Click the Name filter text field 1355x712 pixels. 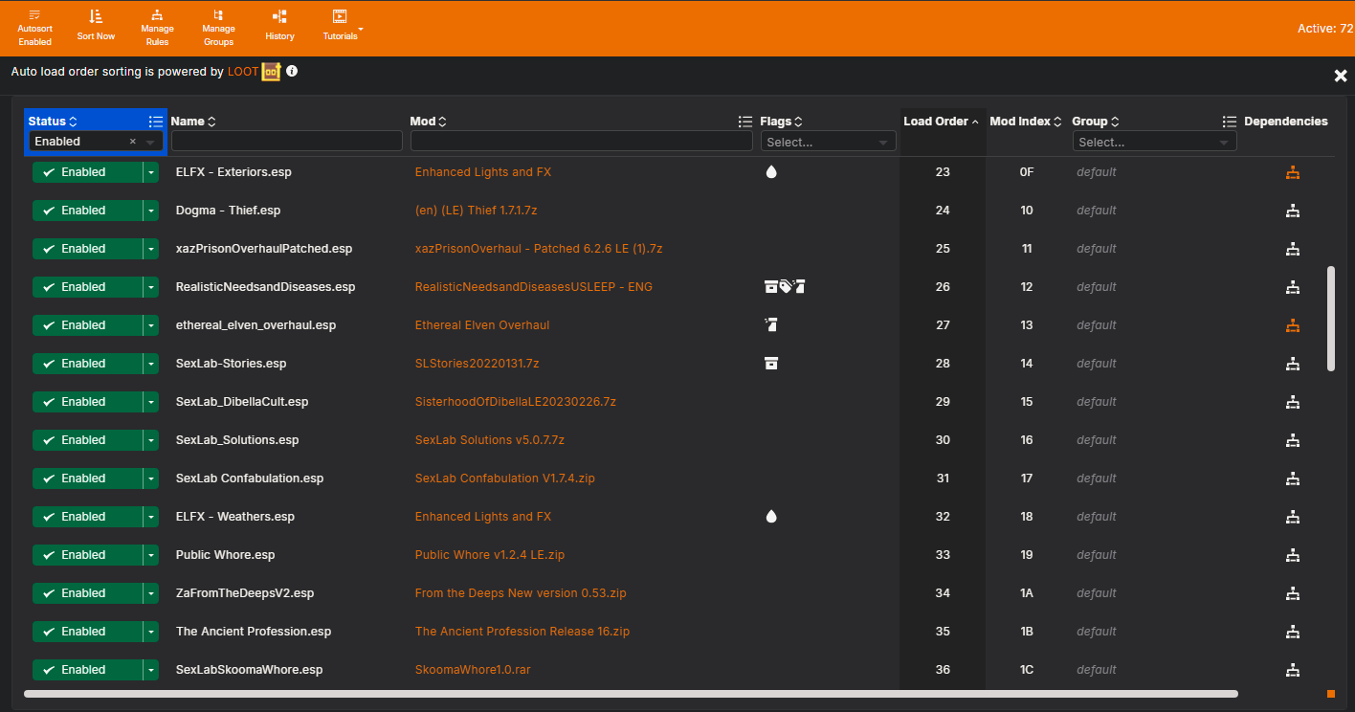point(286,142)
